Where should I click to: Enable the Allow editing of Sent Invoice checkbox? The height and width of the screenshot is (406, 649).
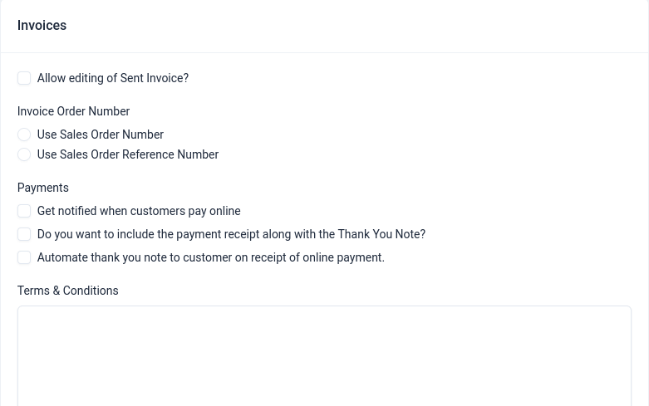click(24, 78)
